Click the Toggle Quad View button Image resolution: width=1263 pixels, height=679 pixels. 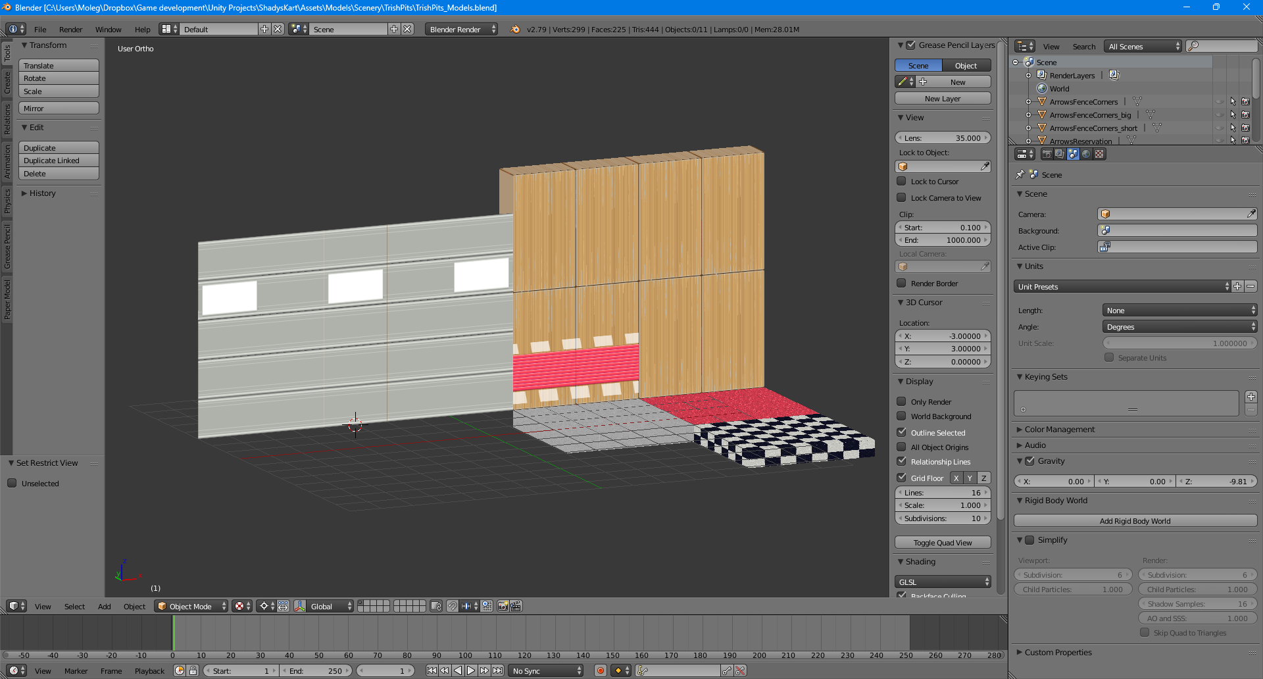(942, 543)
